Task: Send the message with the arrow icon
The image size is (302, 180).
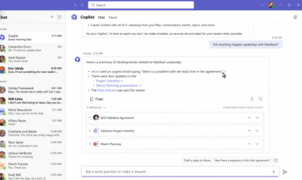Action: (x=285, y=172)
